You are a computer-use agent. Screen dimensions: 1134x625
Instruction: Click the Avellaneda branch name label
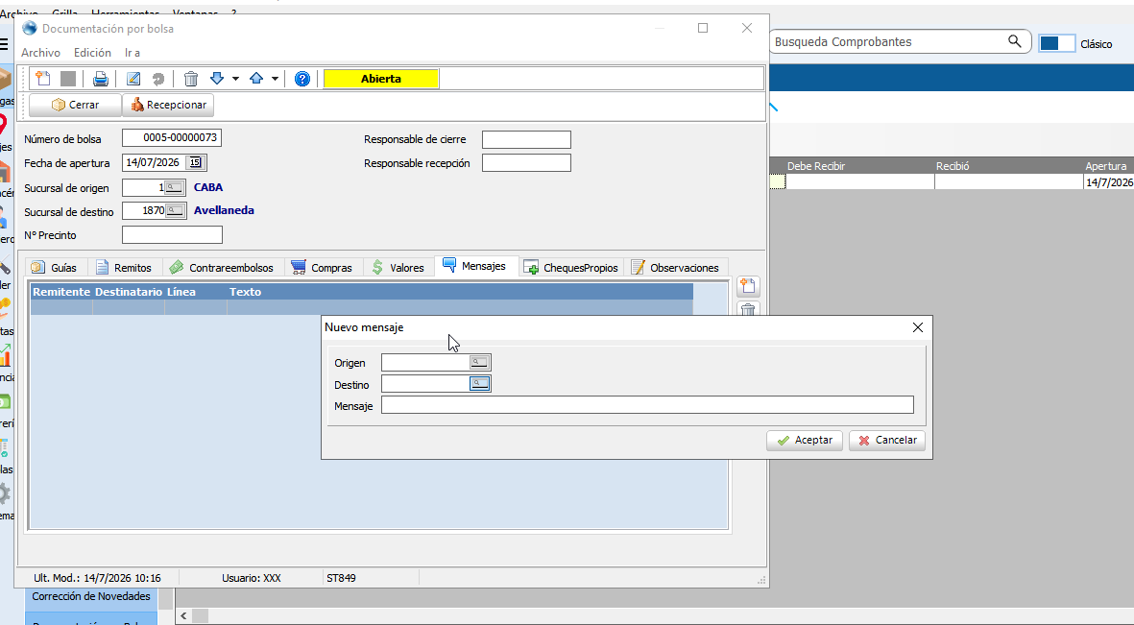[x=224, y=210]
